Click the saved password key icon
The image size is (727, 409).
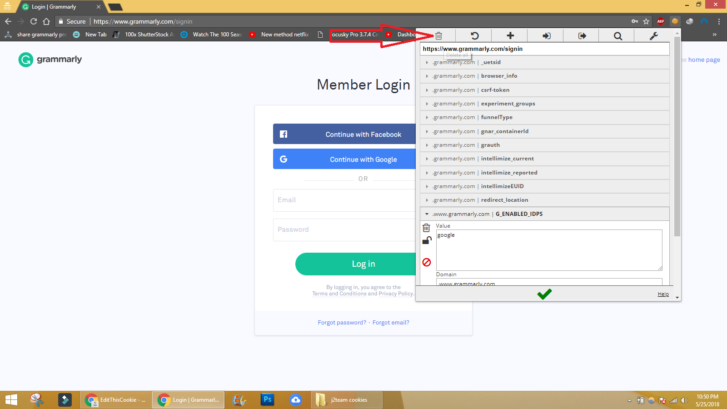coord(635,21)
